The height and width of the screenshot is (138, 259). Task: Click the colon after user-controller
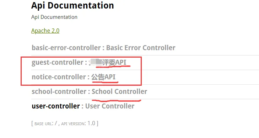coord(82,107)
